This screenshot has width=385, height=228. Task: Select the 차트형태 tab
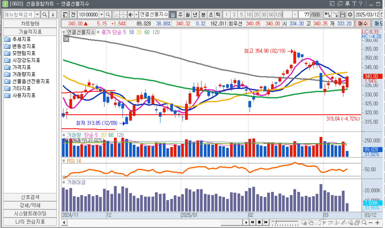click(30, 24)
